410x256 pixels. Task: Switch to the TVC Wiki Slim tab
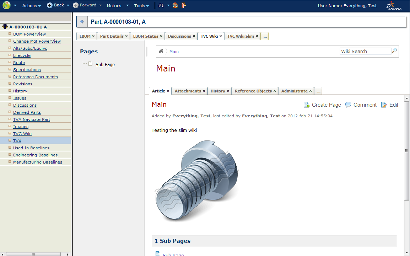pyautogui.click(x=241, y=36)
